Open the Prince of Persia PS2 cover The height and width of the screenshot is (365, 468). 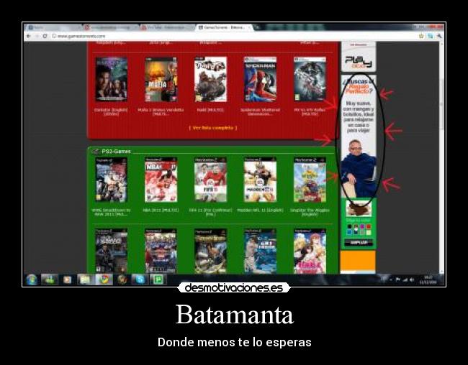pos(210,251)
